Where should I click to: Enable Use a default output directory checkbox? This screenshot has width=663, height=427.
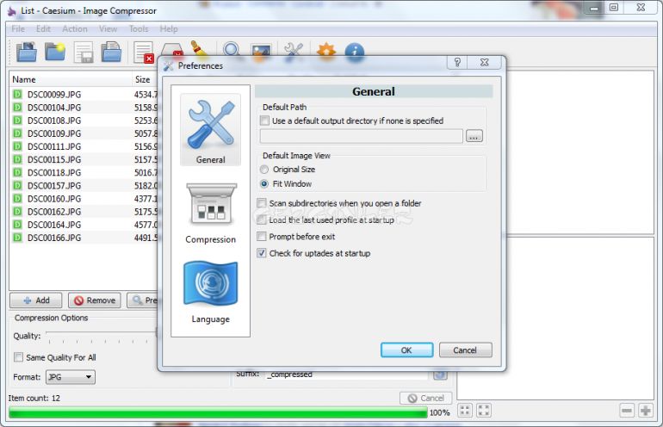tap(264, 121)
